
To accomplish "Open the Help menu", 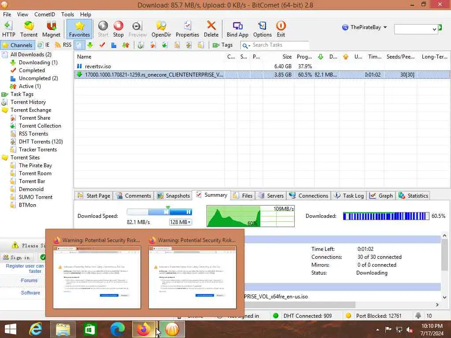I will (85, 15).
